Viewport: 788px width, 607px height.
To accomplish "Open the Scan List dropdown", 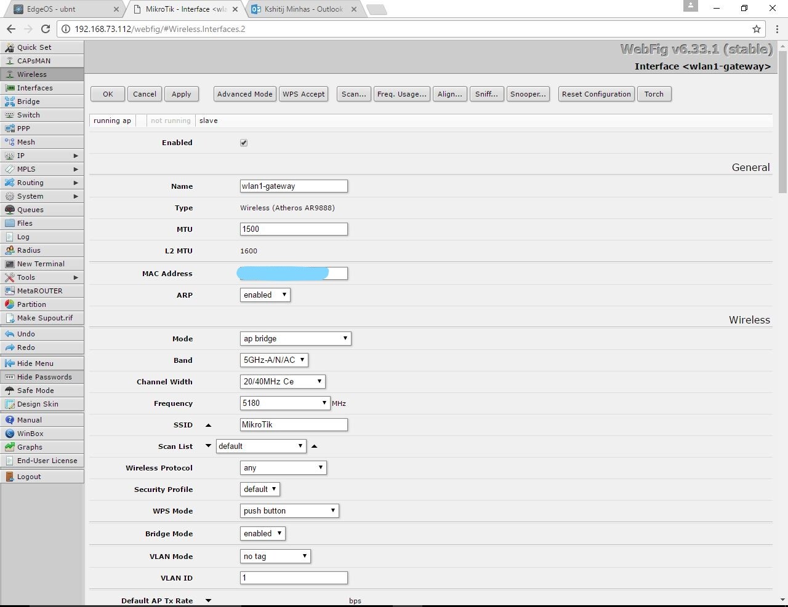I will click(x=261, y=446).
